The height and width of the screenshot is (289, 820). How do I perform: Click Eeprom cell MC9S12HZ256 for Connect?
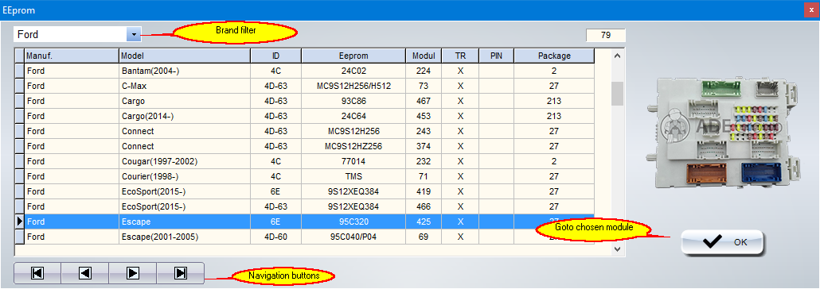(x=353, y=147)
